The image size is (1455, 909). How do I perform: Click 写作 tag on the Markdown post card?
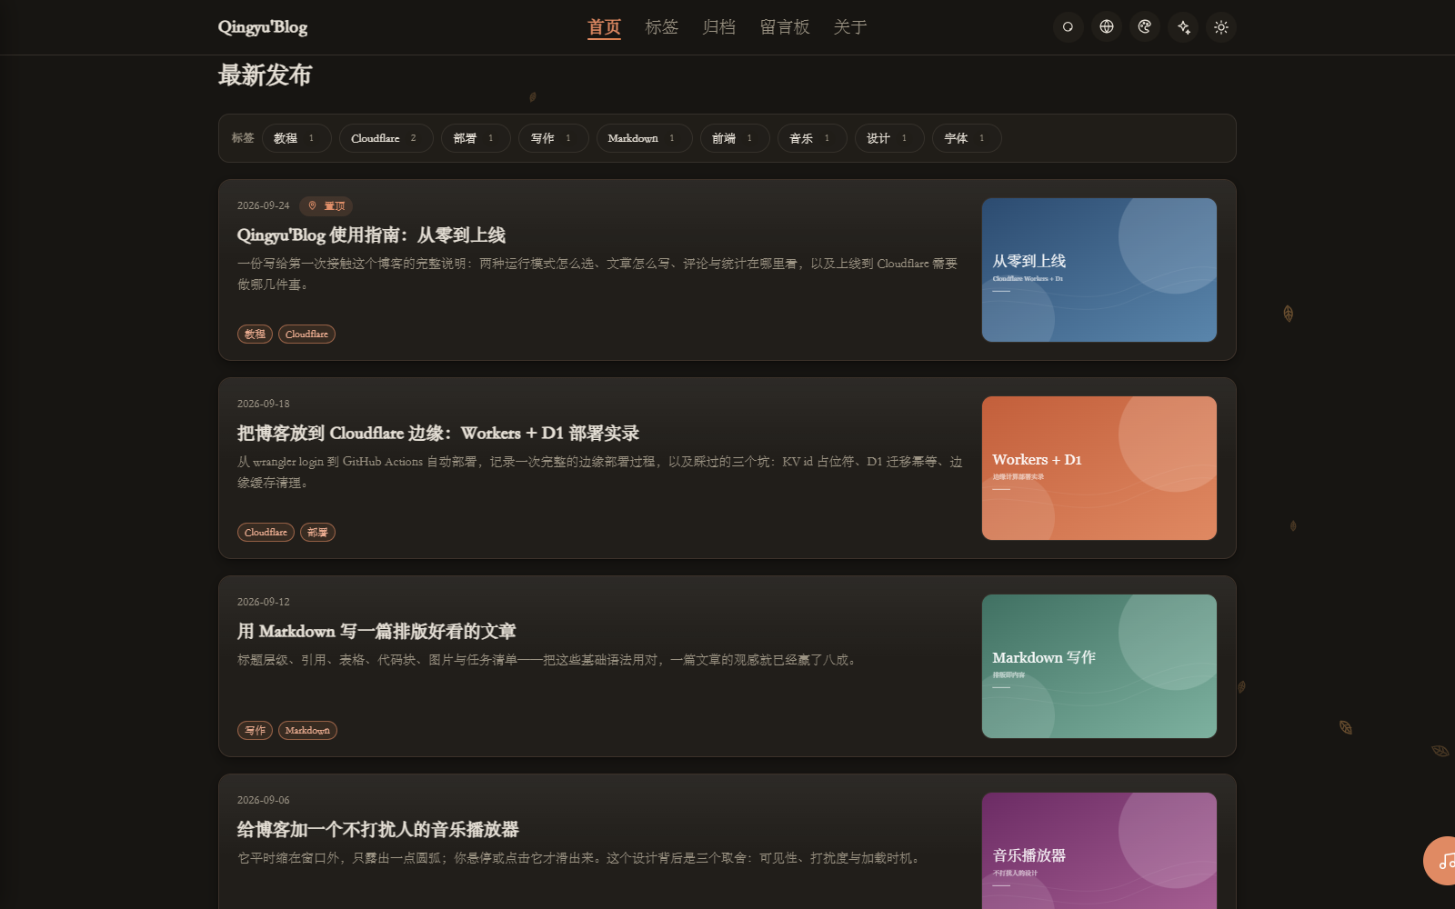click(255, 731)
